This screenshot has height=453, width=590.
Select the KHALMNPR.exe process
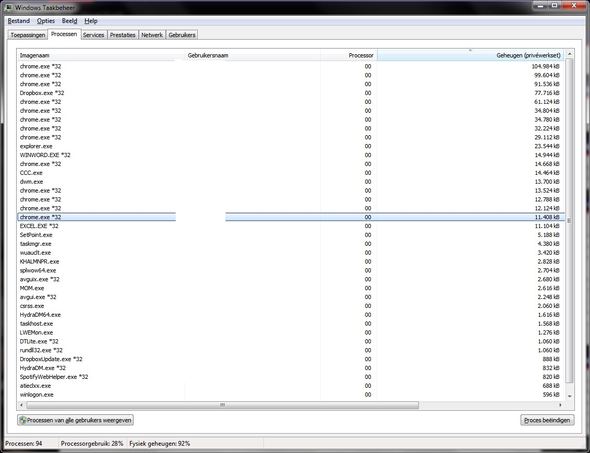(291, 261)
